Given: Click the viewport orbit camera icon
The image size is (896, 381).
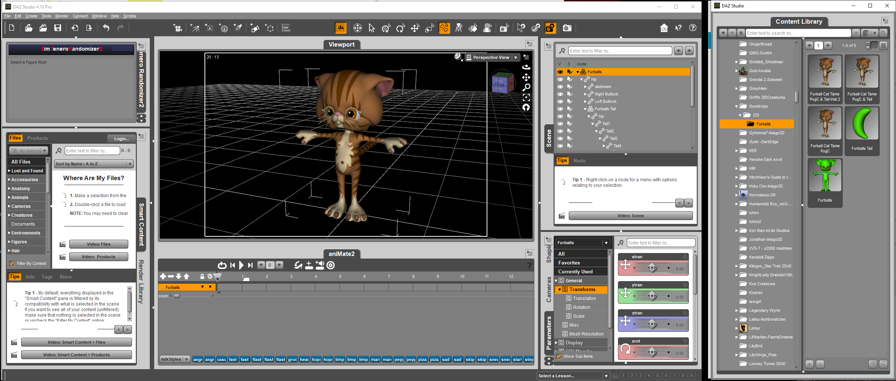Looking at the screenshot, I should pyautogui.click(x=526, y=67).
